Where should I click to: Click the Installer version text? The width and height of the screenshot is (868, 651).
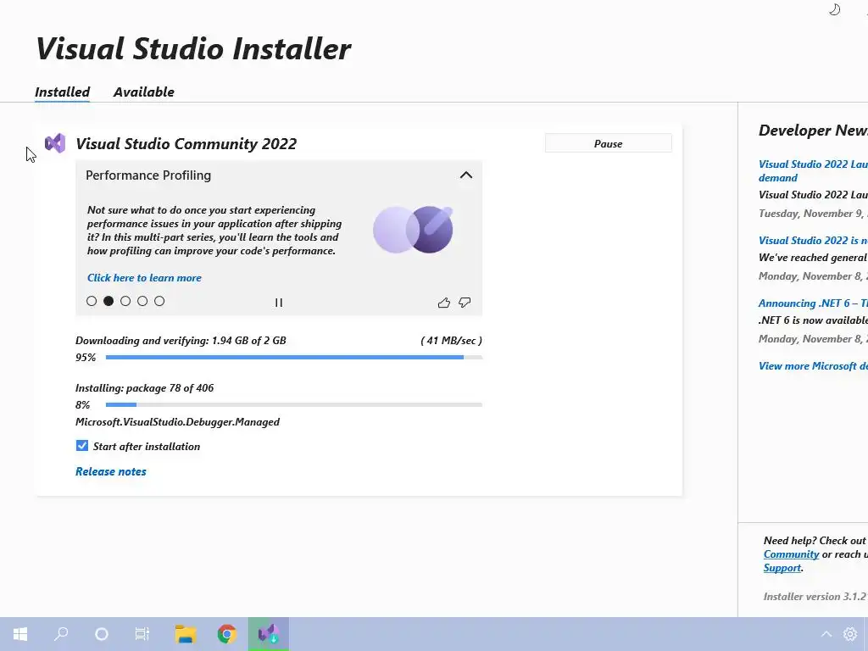coord(815,597)
